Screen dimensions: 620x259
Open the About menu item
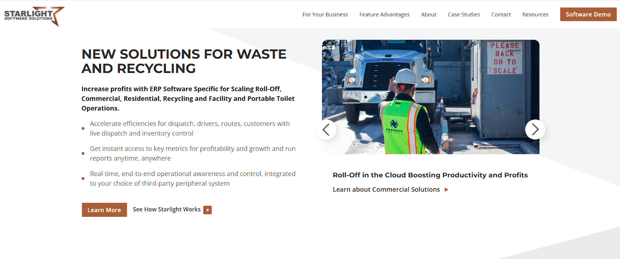coord(429,15)
